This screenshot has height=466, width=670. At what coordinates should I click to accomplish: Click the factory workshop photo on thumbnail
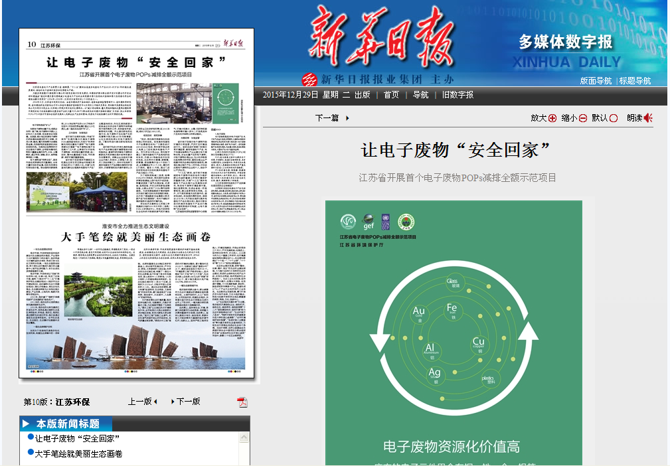click(x=173, y=104)
